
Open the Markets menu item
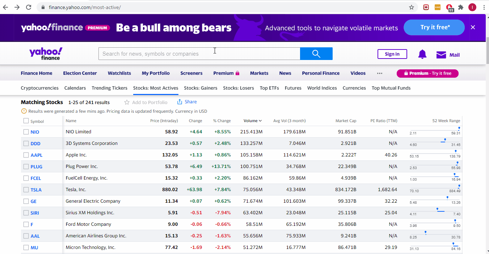pos(259,73)
